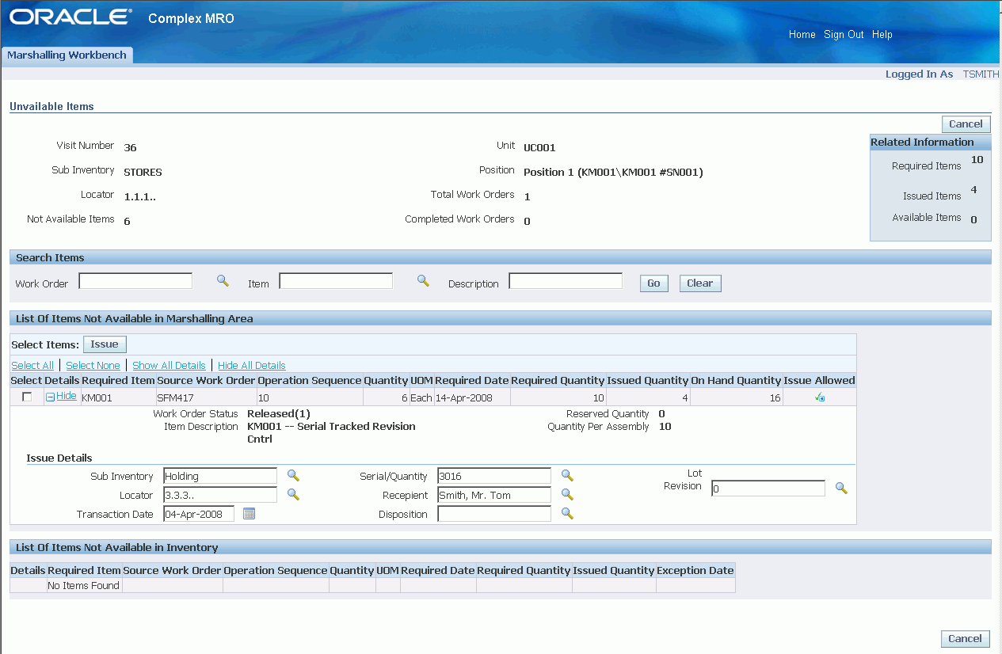Click the Show All Details link
Image resolution: width=1002 pixels, height=654 pixels.
tap(169, 366)
